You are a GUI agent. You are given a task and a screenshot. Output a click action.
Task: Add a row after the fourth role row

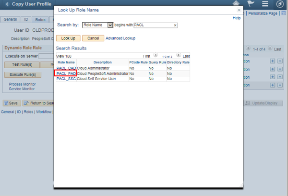click(x=273, y=85)
